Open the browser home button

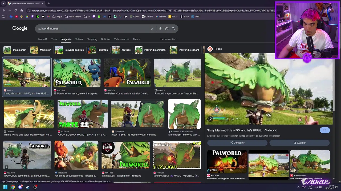click(x=22, y=11)
